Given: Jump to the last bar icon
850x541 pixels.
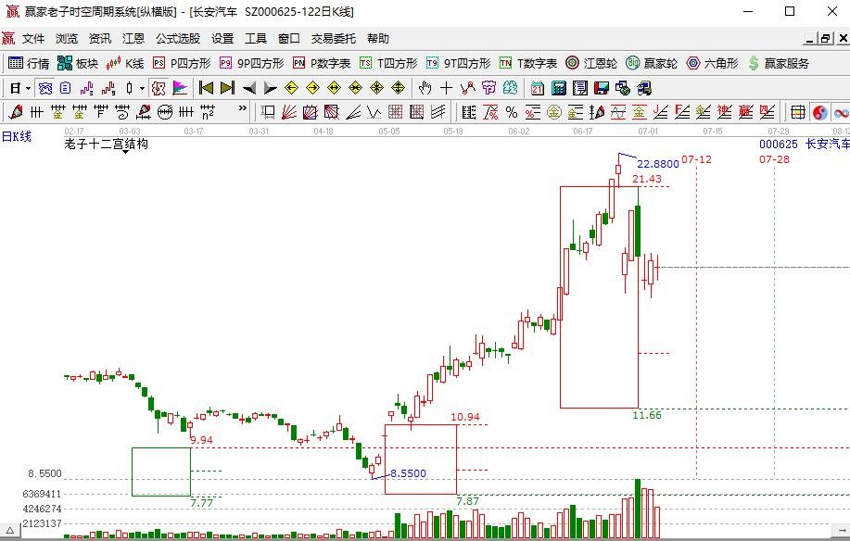Looking at the screenshot, I should pyautogui.click(x=228, y=88).
